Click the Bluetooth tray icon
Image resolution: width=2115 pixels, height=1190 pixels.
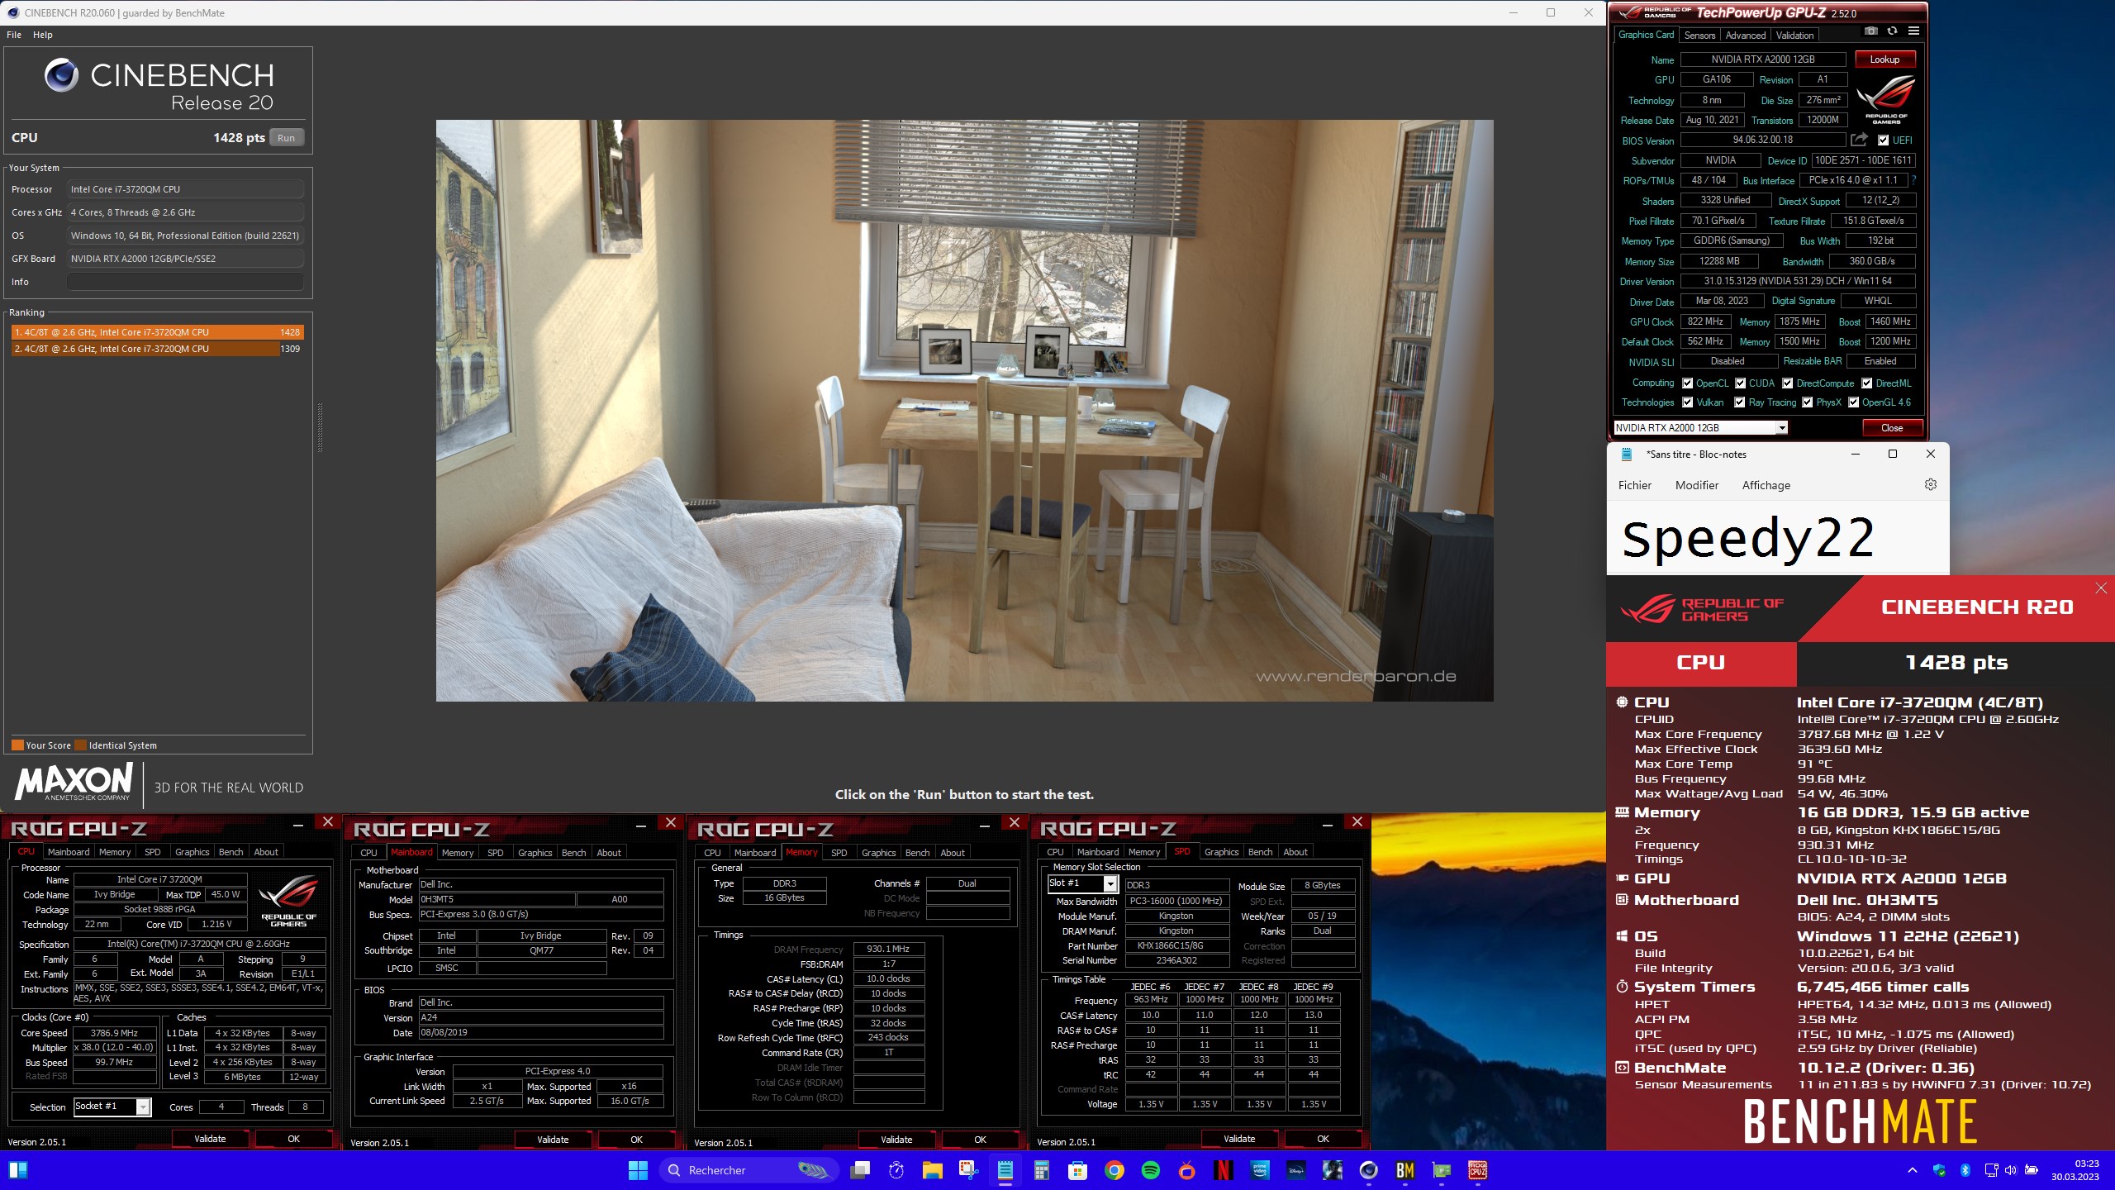tap(1965, 1170)
